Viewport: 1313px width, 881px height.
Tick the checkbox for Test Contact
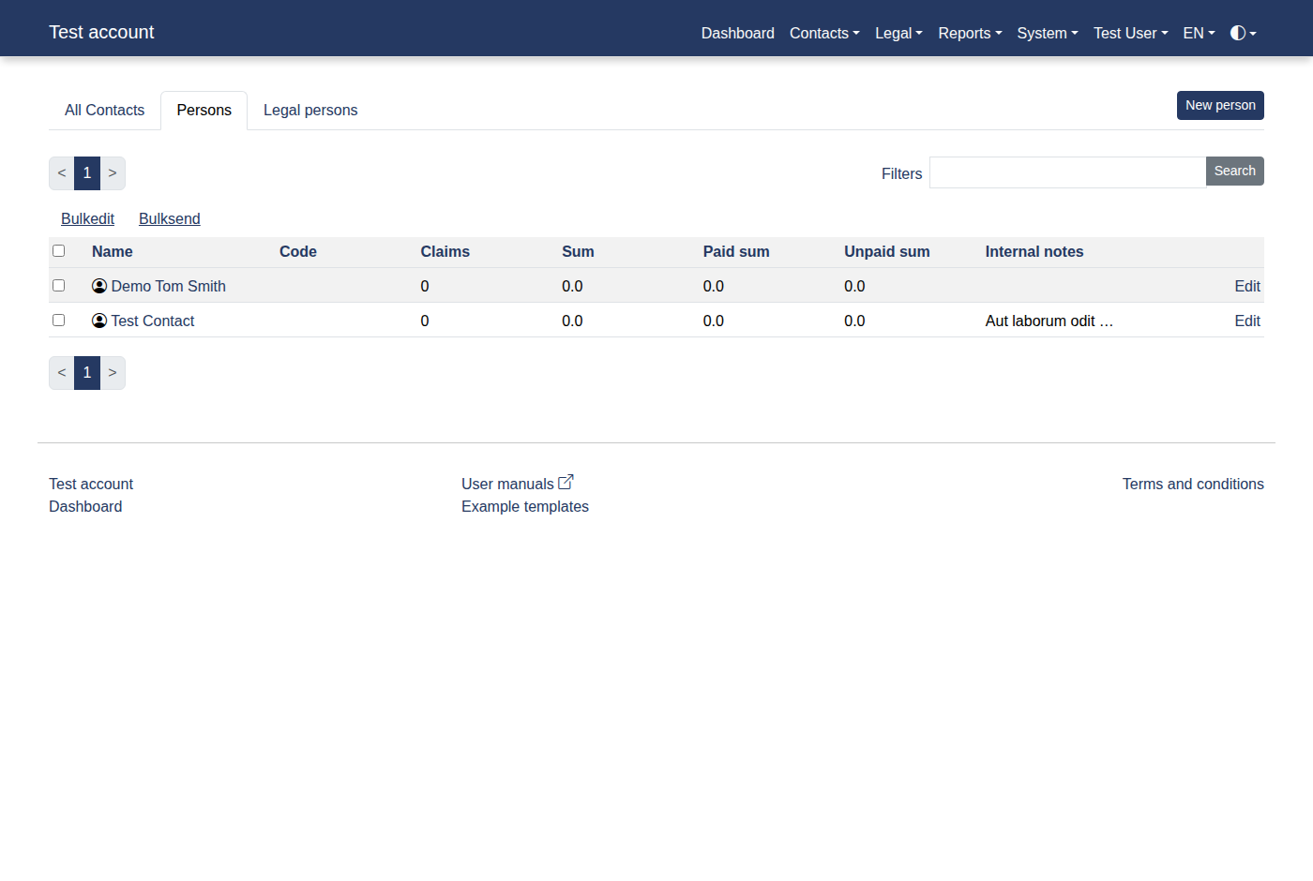58,320
